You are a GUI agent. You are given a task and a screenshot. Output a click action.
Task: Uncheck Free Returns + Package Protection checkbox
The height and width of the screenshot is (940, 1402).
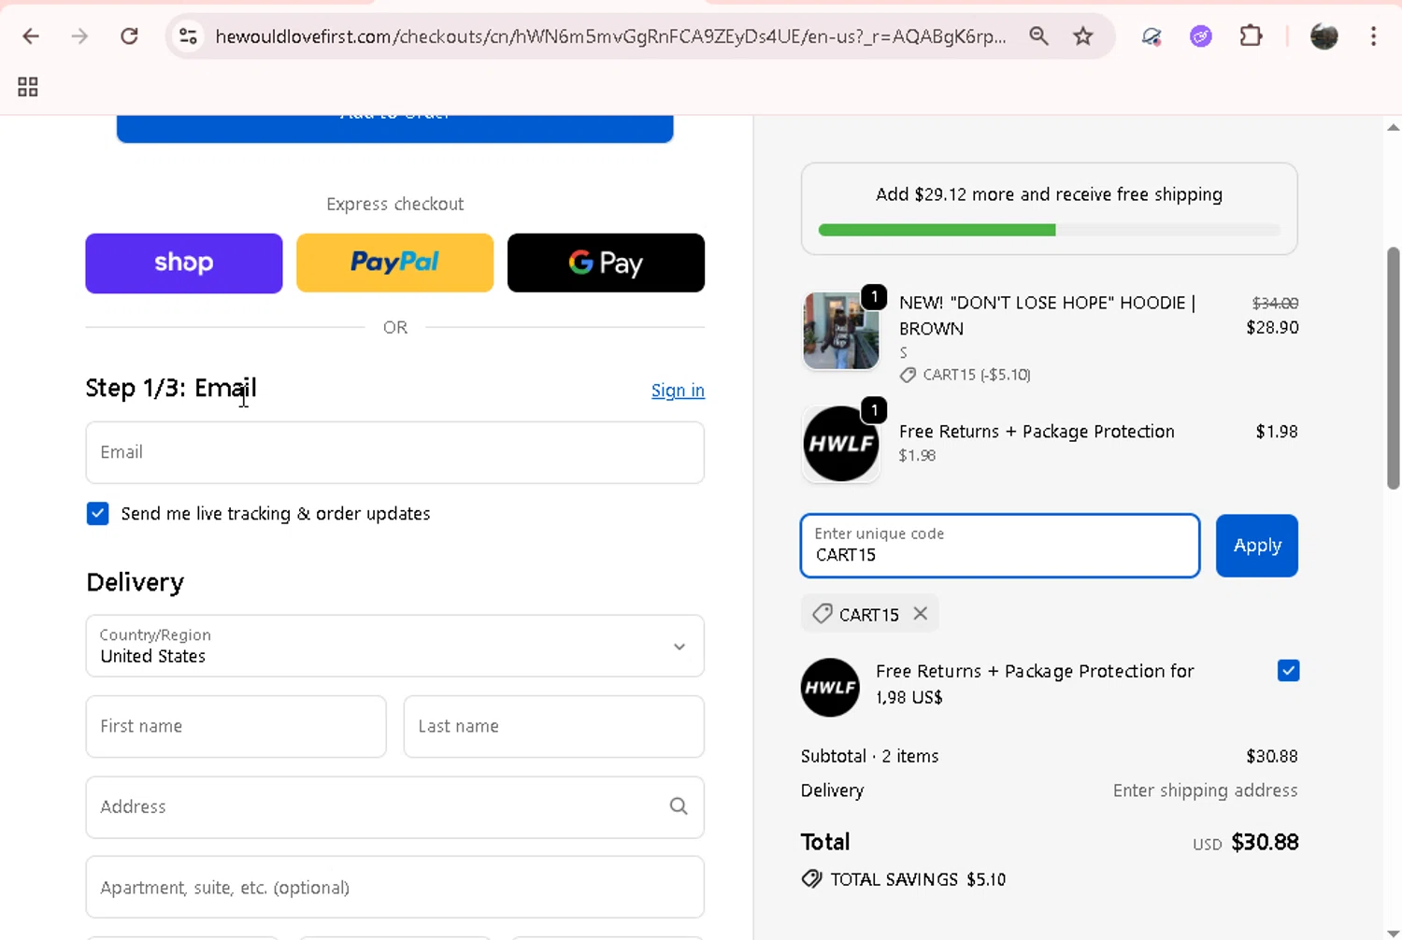click(1288, 671)
